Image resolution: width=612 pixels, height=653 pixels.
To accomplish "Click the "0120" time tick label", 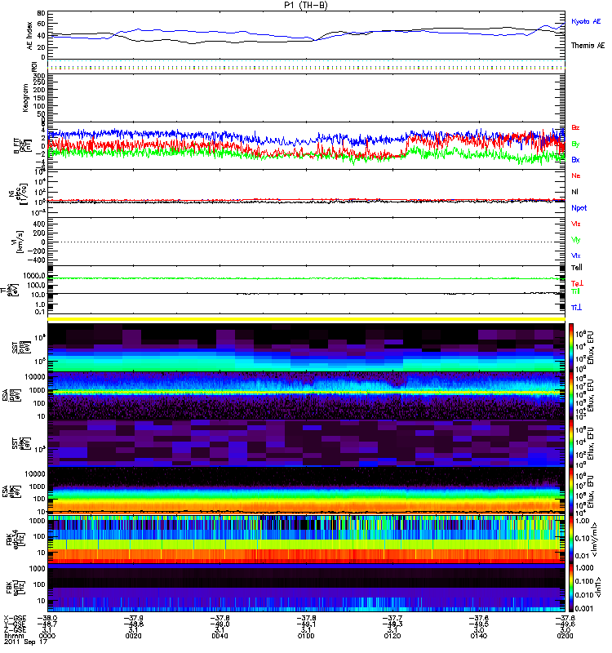I will coord(392,636).
